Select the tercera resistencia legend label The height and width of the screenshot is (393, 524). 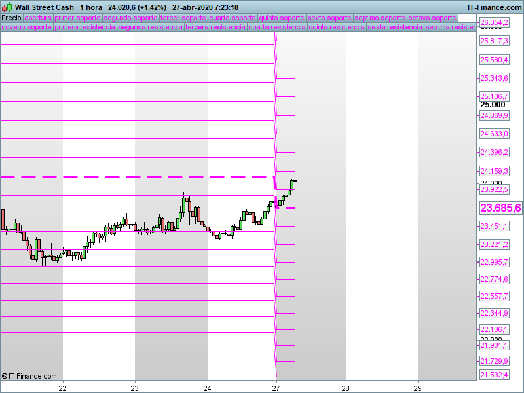[215, 27]
